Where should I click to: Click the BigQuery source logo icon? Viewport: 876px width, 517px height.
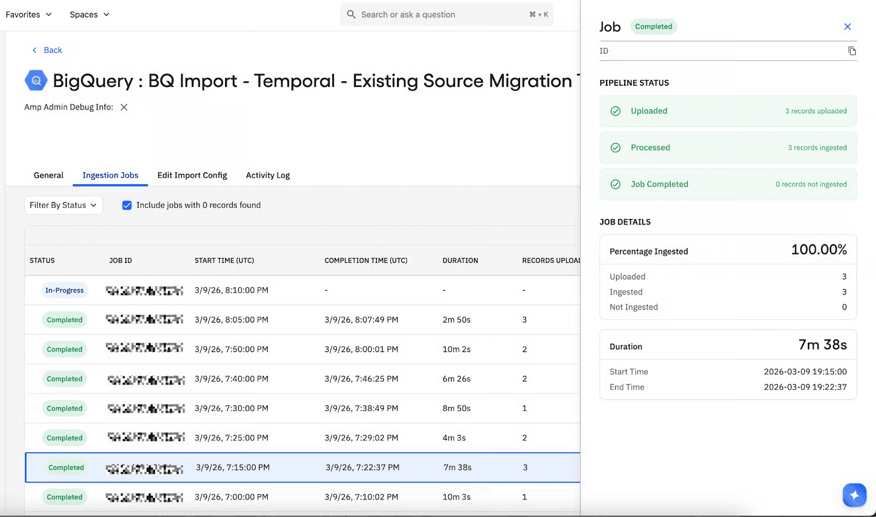click(x=36, y=81)
